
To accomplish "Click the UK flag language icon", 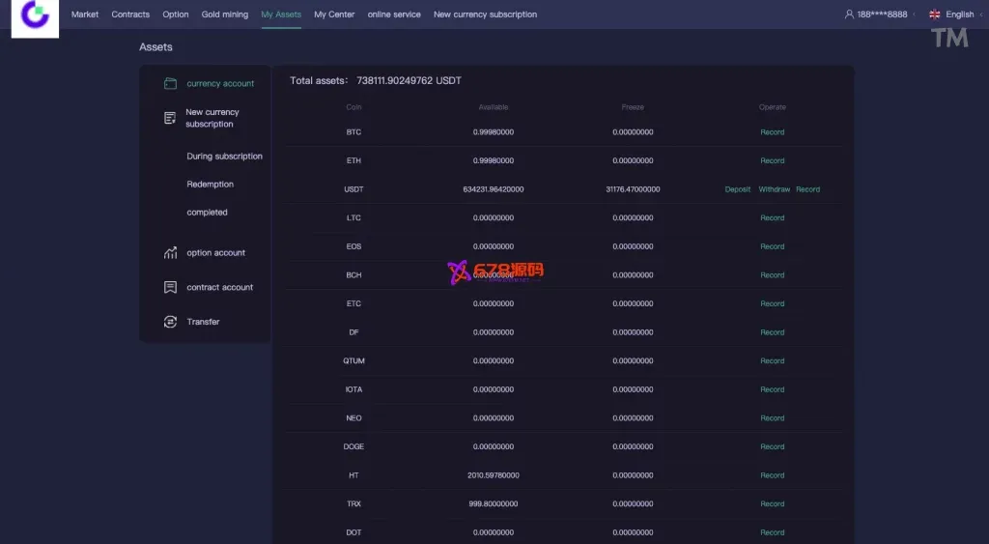I will [934, 14].
